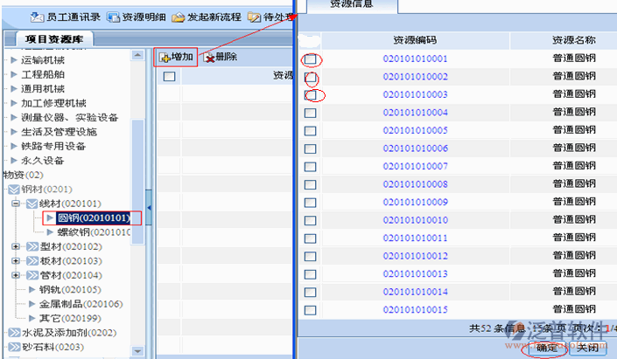Select 铁路专用设备 in the tree
This screenshot has width=617, height=359.
(x=53, y=146)
